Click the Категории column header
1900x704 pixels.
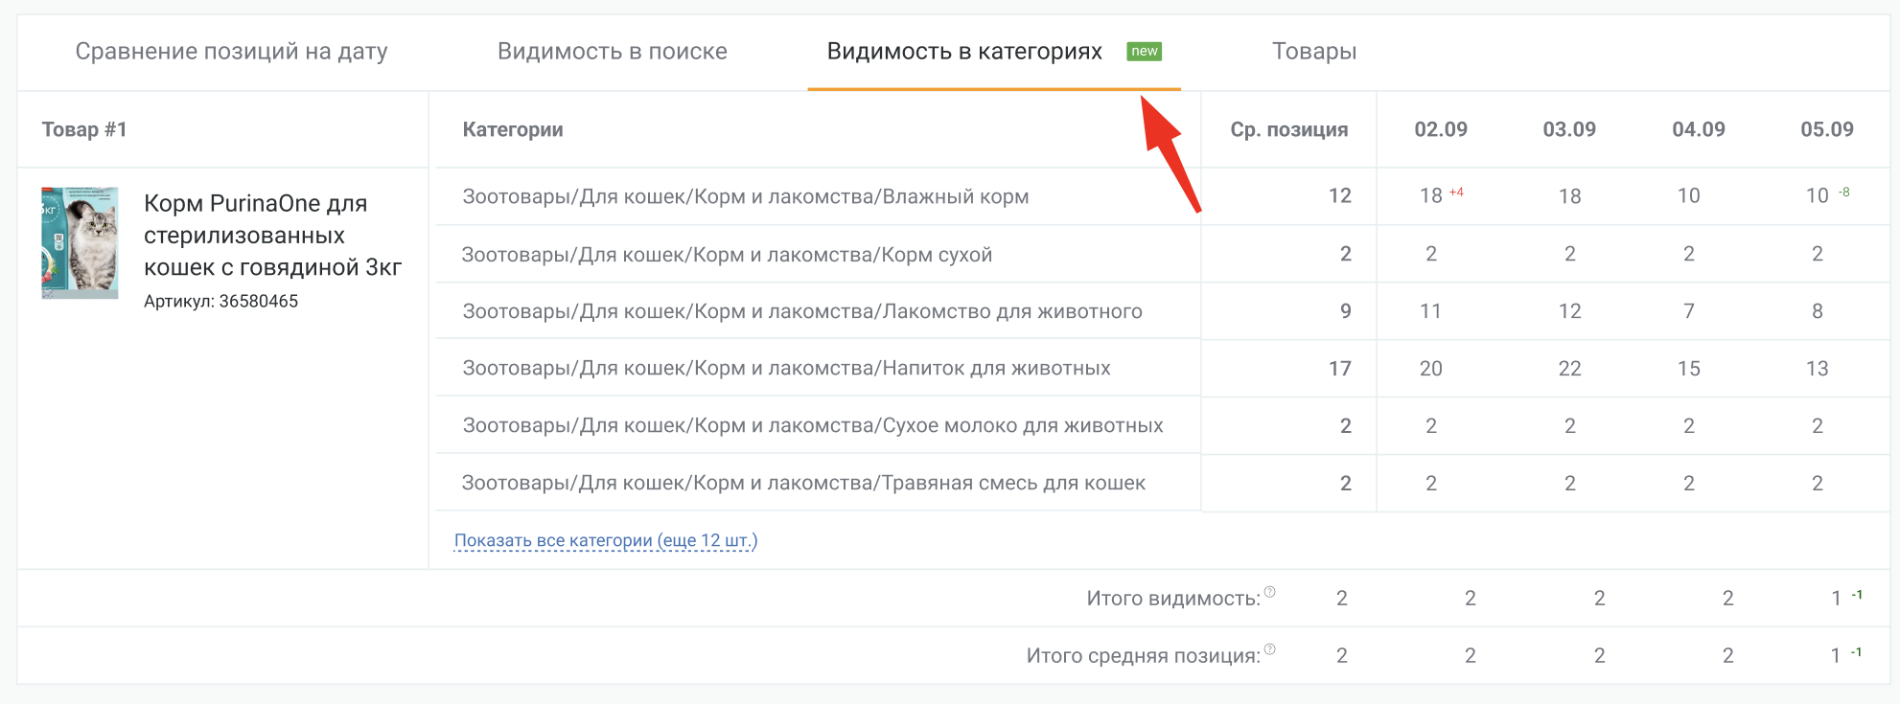(513, 129)
